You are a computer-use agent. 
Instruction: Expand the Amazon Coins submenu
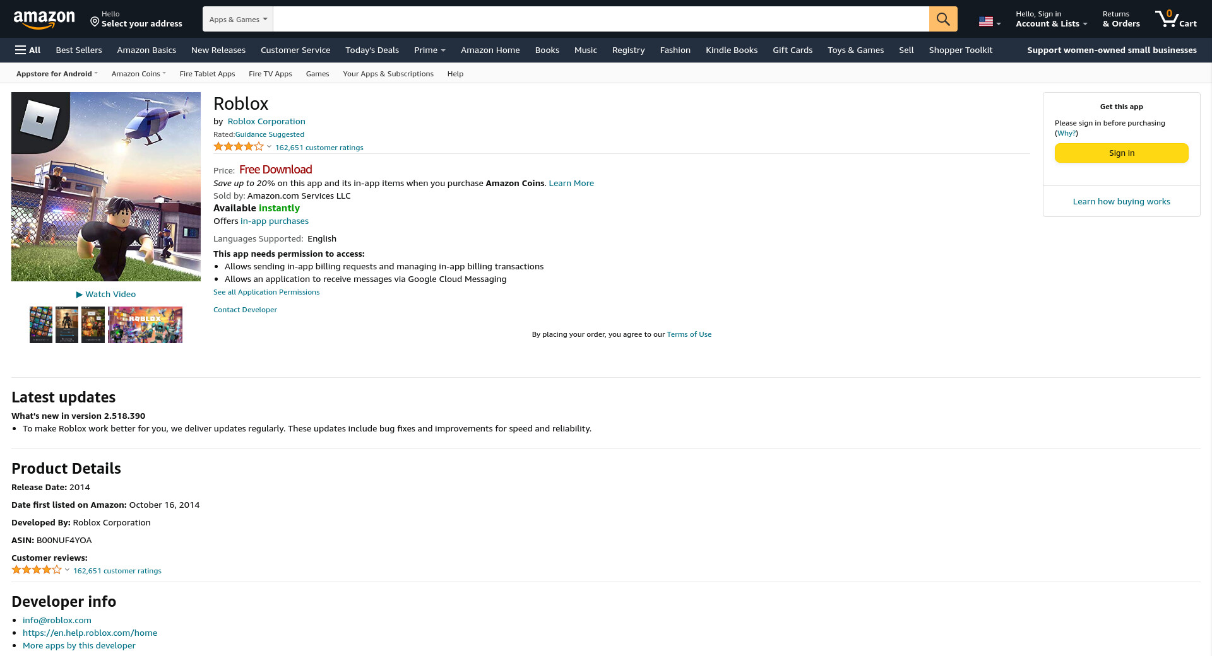[138, 74]
